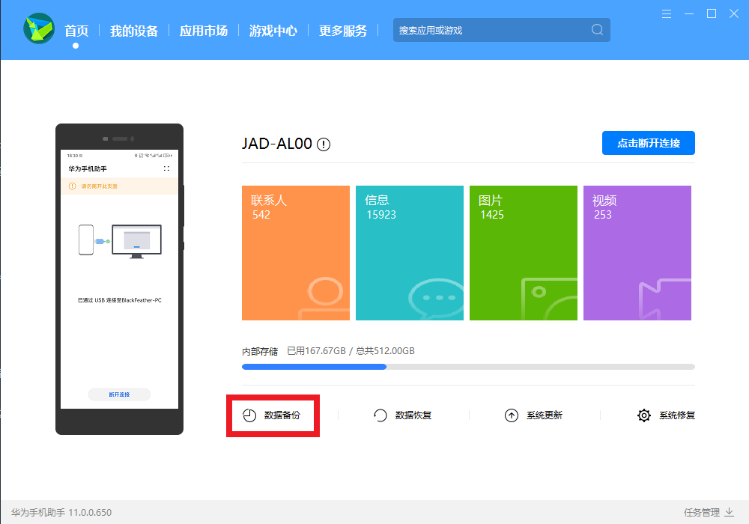Open 数据恢复 data restore
Screen dimensions: 749x524
tap(403, 415)
